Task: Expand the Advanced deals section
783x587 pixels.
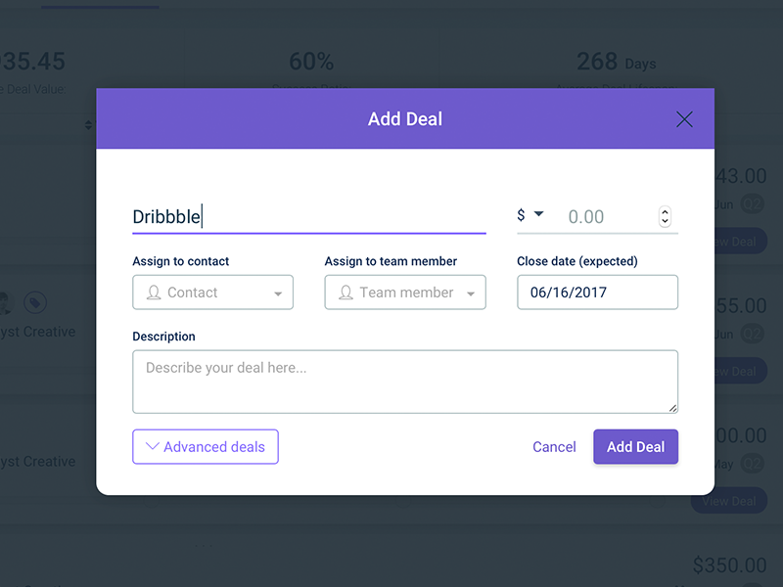Action: 206,447
